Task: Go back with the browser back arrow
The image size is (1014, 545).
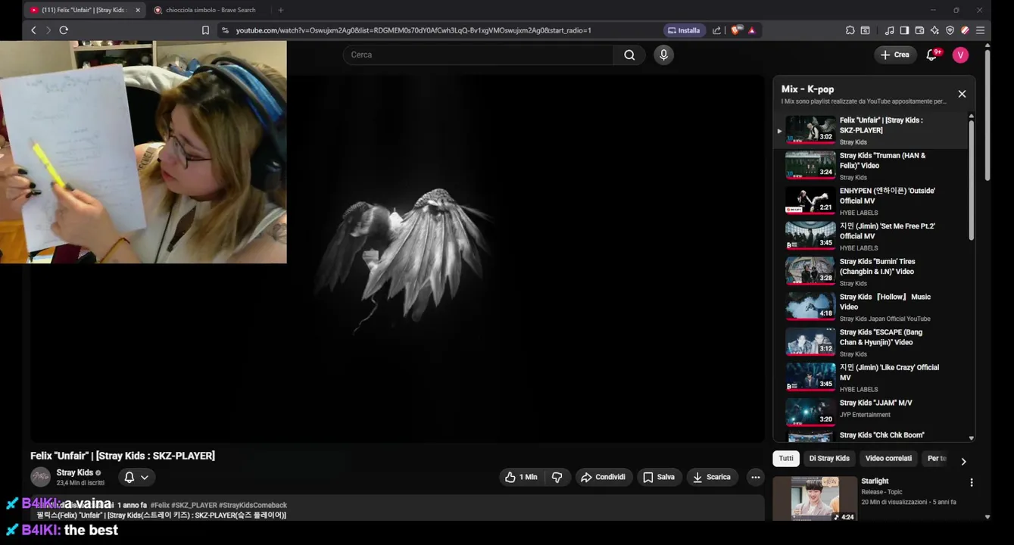Action: 33,30
